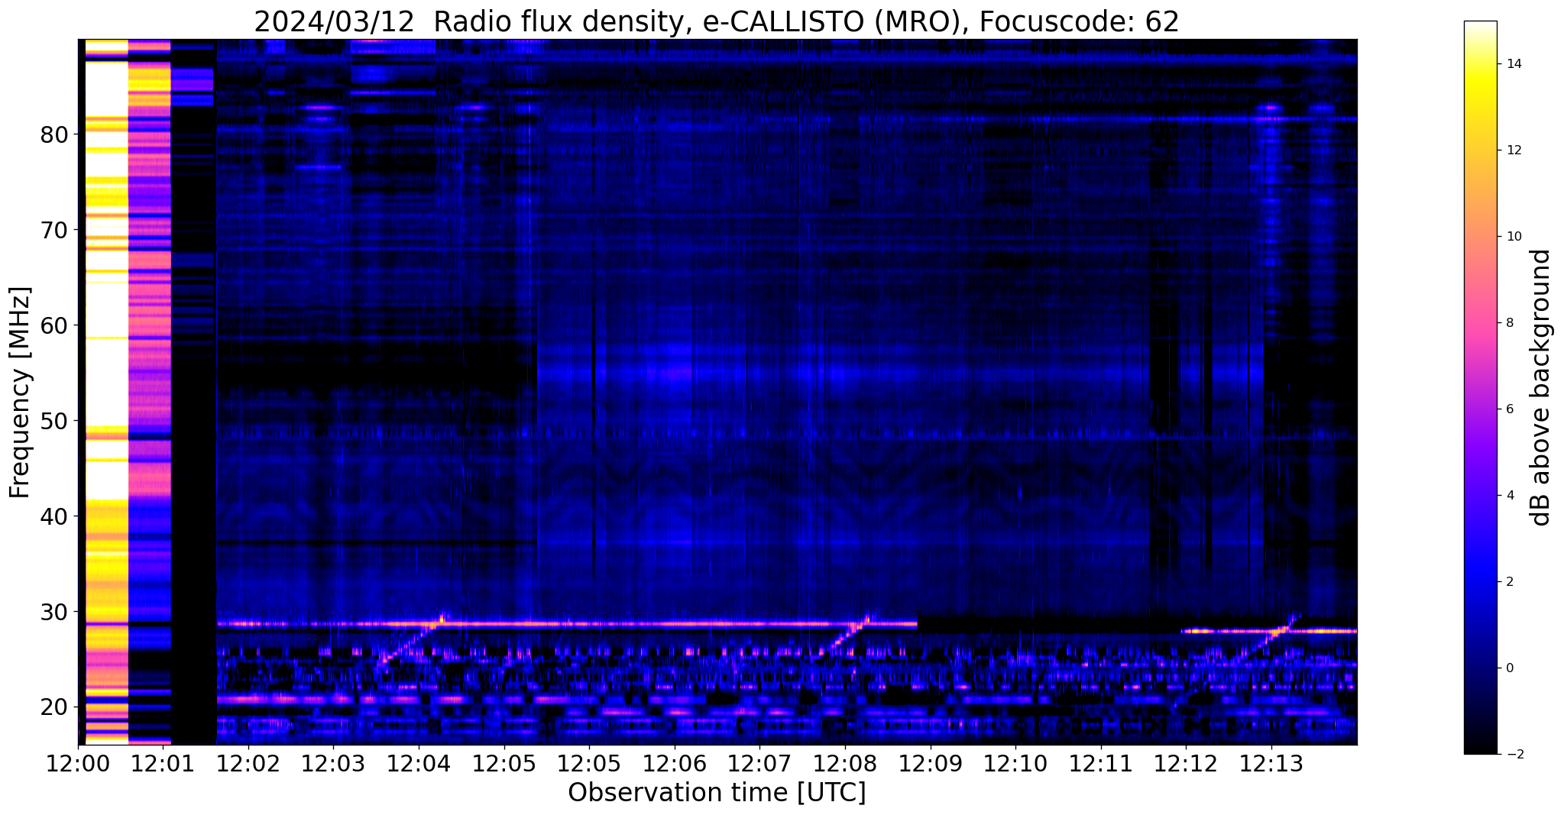This screenshot has width=1564, height=815.
Task: Click the 80 MHz frequency tick label
Action: (54, 135)
